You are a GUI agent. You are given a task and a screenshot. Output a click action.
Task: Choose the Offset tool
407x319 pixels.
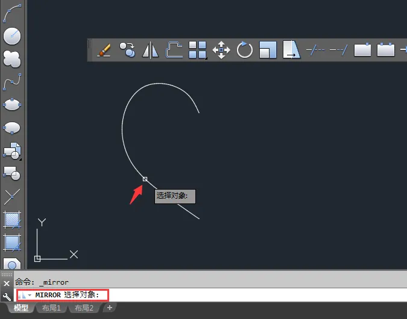coord(174,50)
